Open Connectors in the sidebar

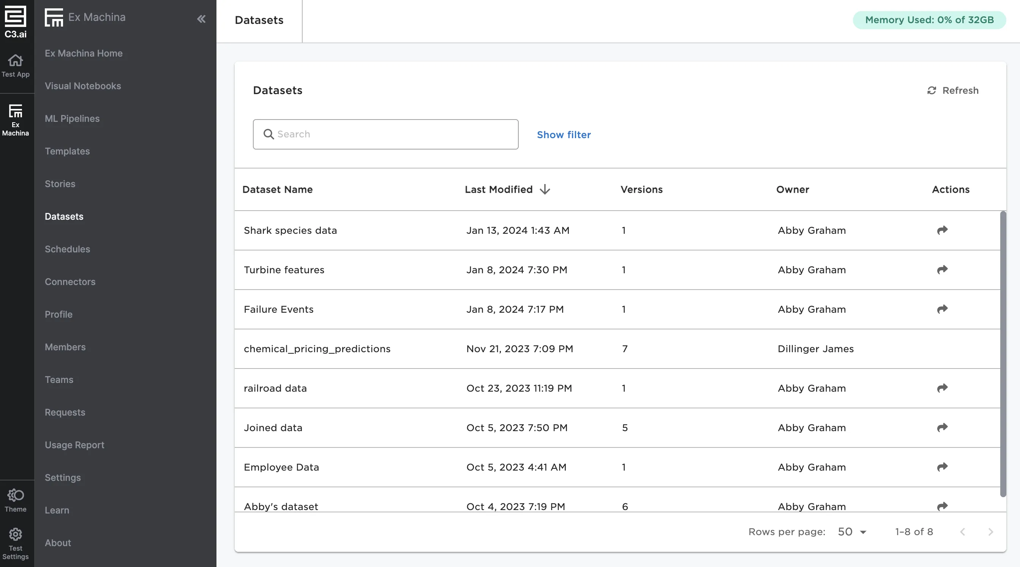[x=70, y=282]
